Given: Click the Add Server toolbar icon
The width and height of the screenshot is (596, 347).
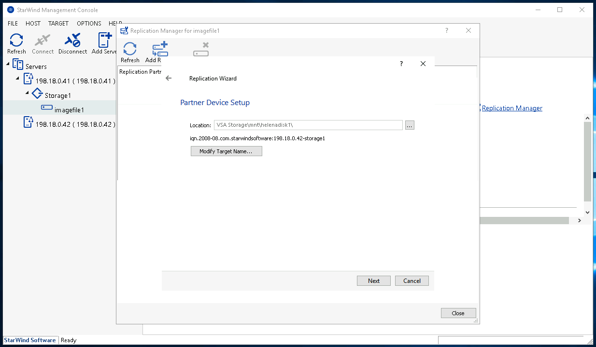Looking at the screenshot, I should (x=104, y=43).
